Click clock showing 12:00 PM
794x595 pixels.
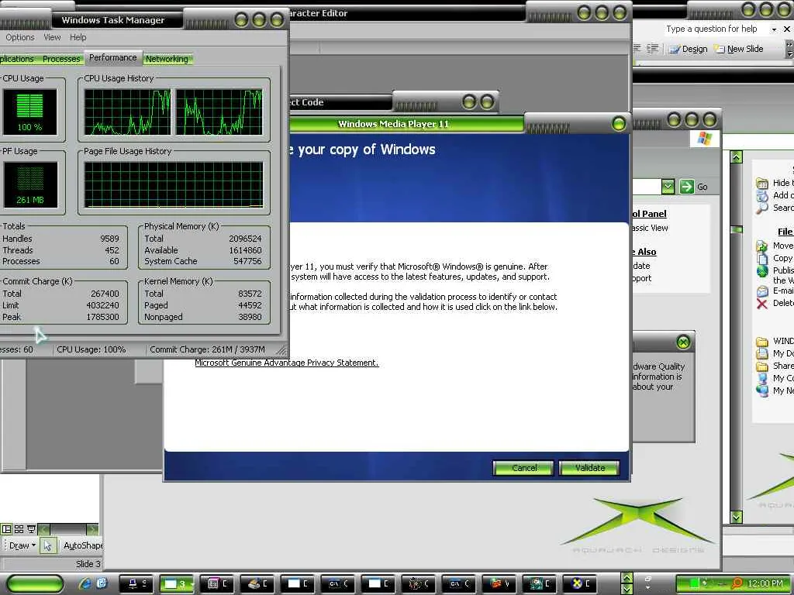click(x=765, y=583)
